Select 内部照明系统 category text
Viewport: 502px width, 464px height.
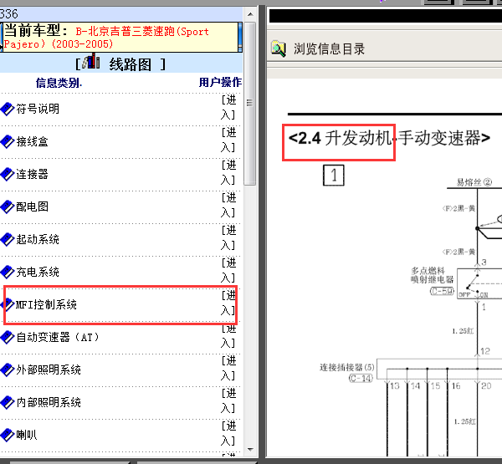(x=49, y=403)
